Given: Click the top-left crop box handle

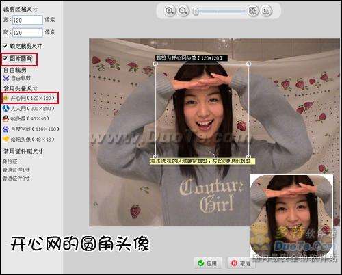Looking at the screenshot, I should pos(155,64).
